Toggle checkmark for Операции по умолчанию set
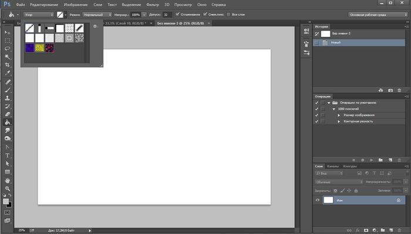The image size is (411, 234). tap(316, 103)
